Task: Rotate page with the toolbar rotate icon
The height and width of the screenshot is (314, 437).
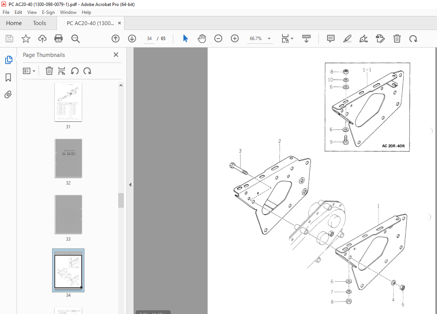Action: click(x=413, y=39)
